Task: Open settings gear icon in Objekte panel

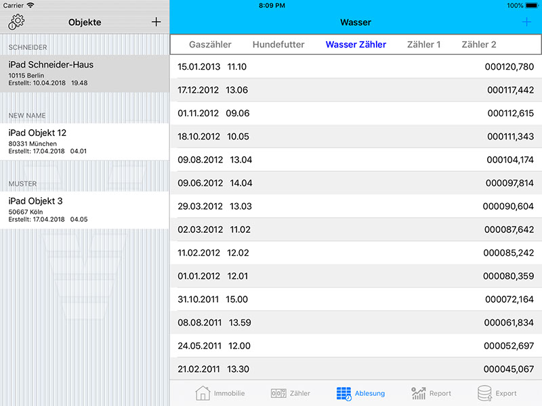Action: coord(16,22)
